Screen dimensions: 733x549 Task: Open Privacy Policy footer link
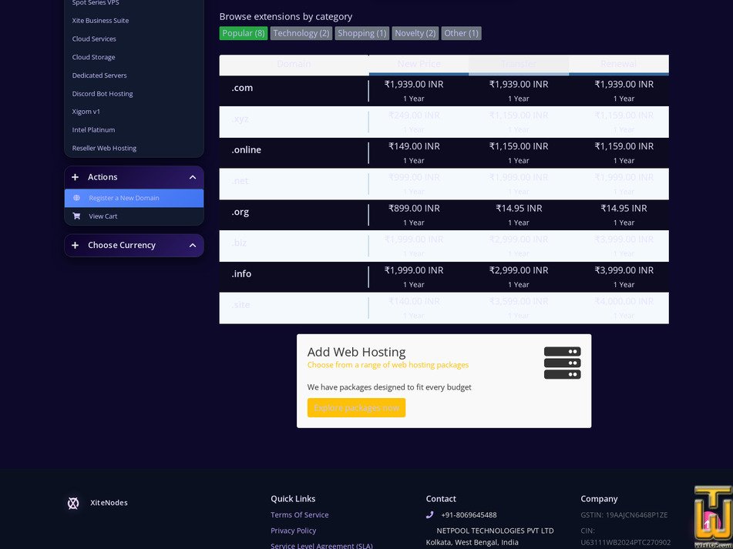tap(294, 531)
